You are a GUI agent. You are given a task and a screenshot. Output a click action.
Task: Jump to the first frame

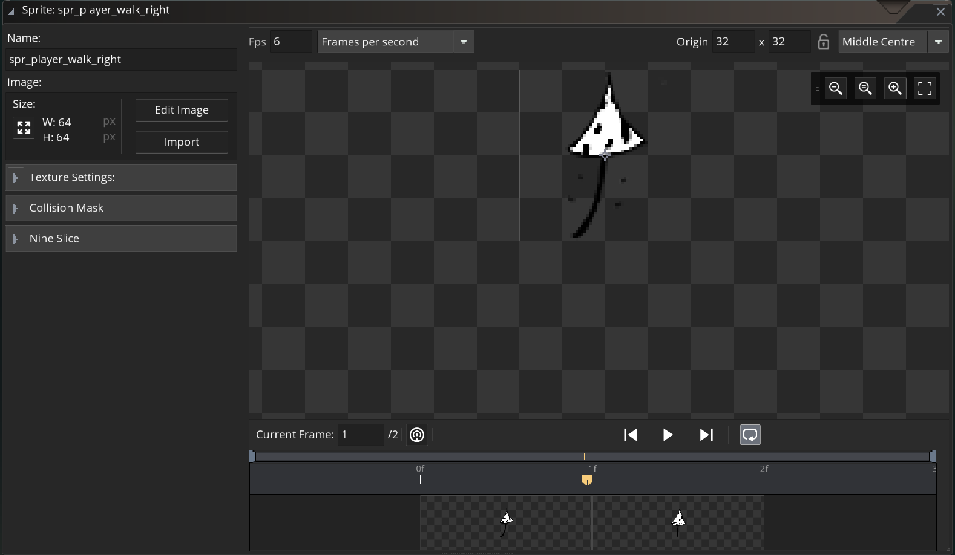pyautogui.click(x=630, y=435)
